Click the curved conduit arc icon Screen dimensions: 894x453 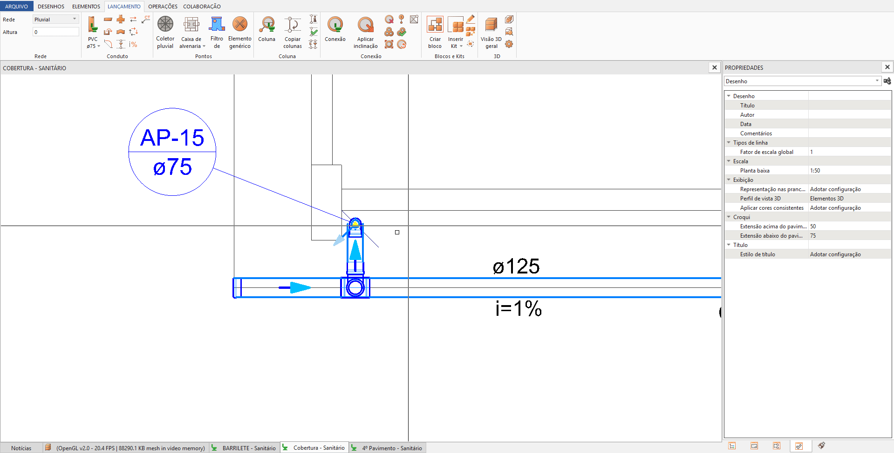click(x=108, y=44)
